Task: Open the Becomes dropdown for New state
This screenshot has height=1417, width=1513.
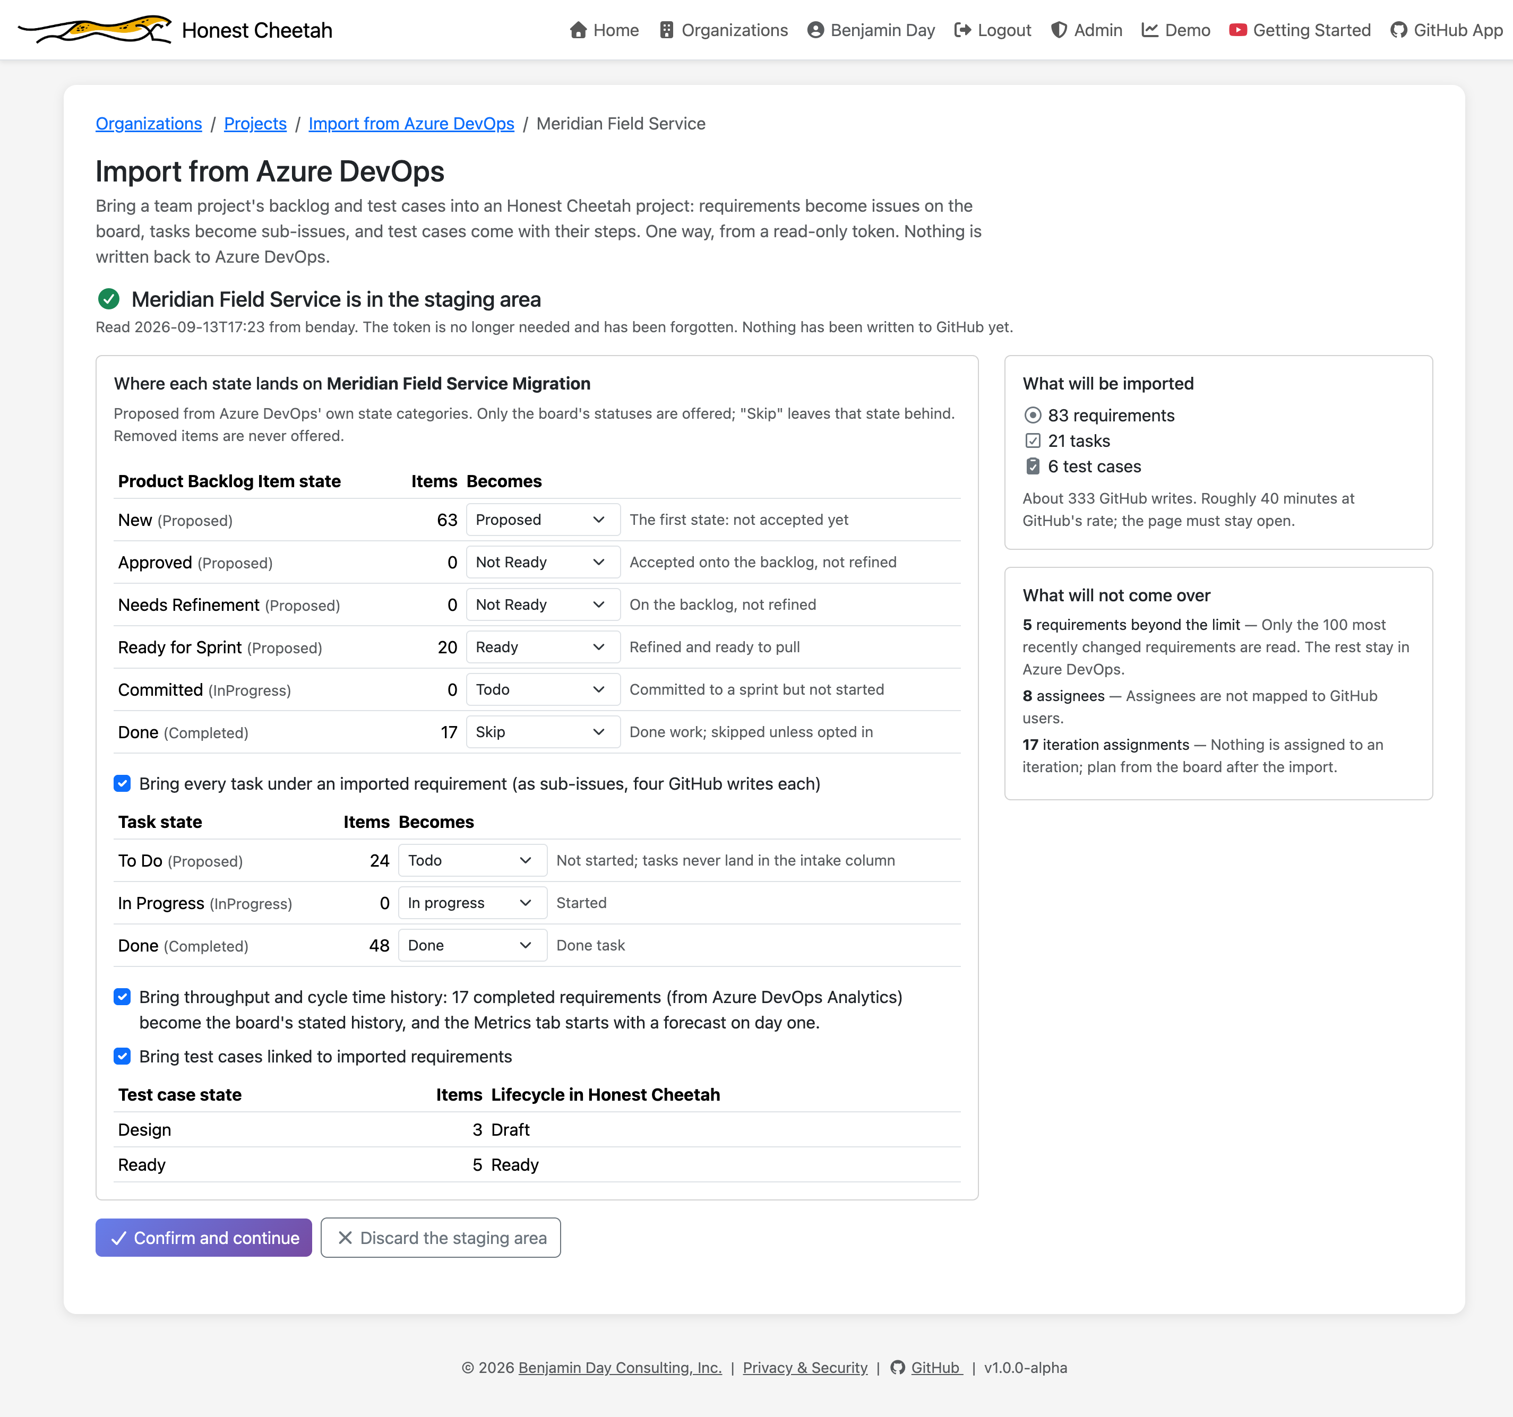Action: (x=543, y=520)
